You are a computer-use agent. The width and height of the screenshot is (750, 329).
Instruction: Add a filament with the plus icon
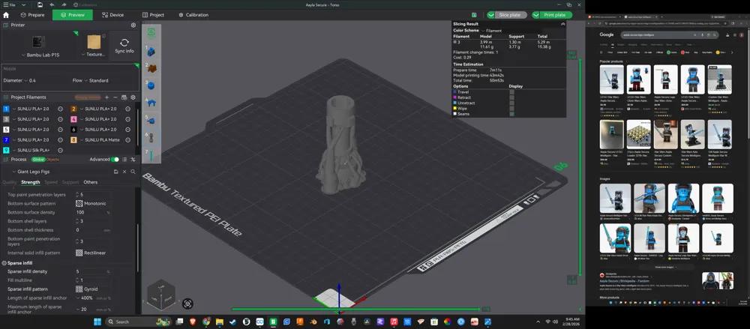(x=106, y=97)
